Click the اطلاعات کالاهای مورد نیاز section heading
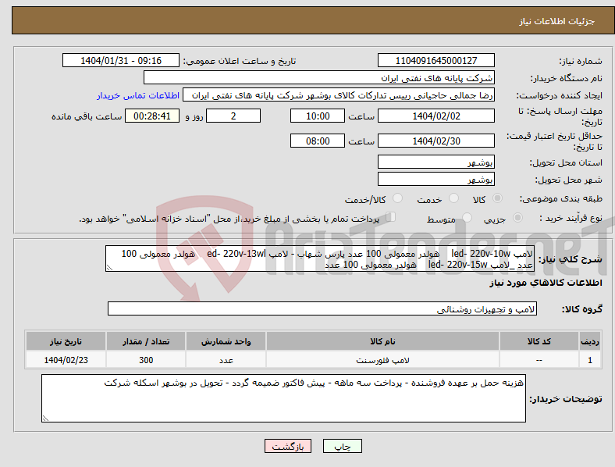Screen dimensions: 615x467 (546, 283)
